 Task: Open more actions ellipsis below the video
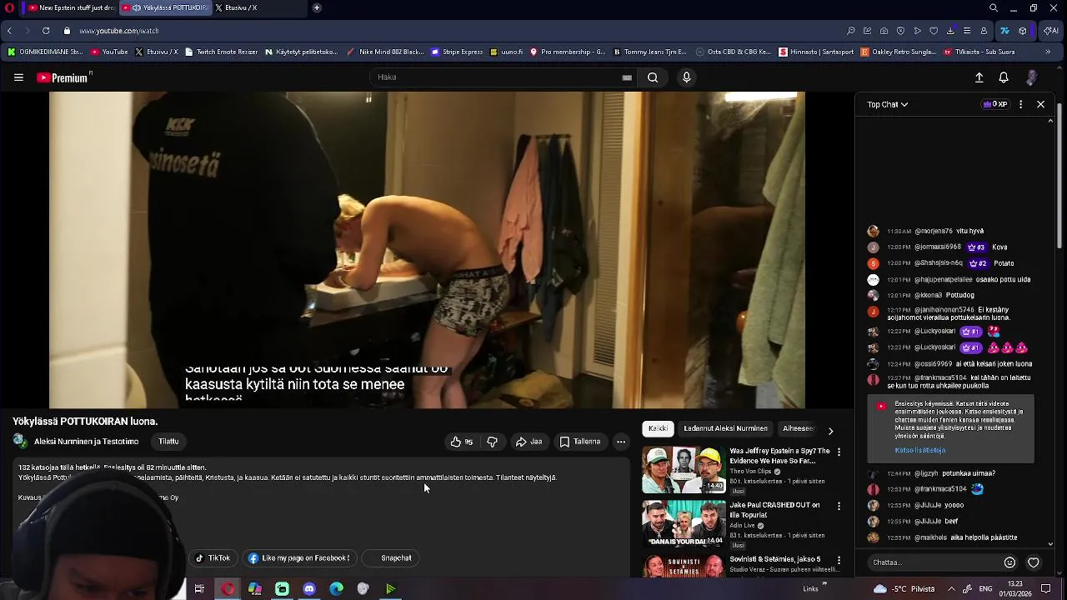pyautogui.click(x=621, y=442)
